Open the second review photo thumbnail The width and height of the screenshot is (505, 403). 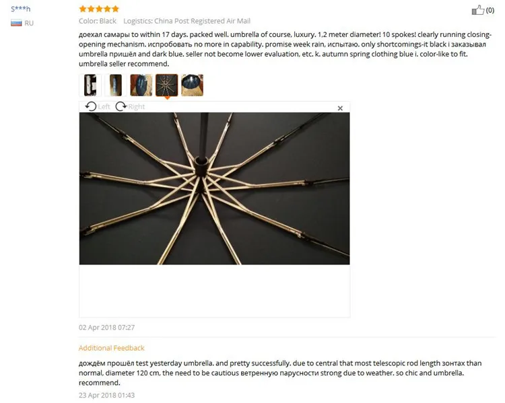tap(115, 85)
